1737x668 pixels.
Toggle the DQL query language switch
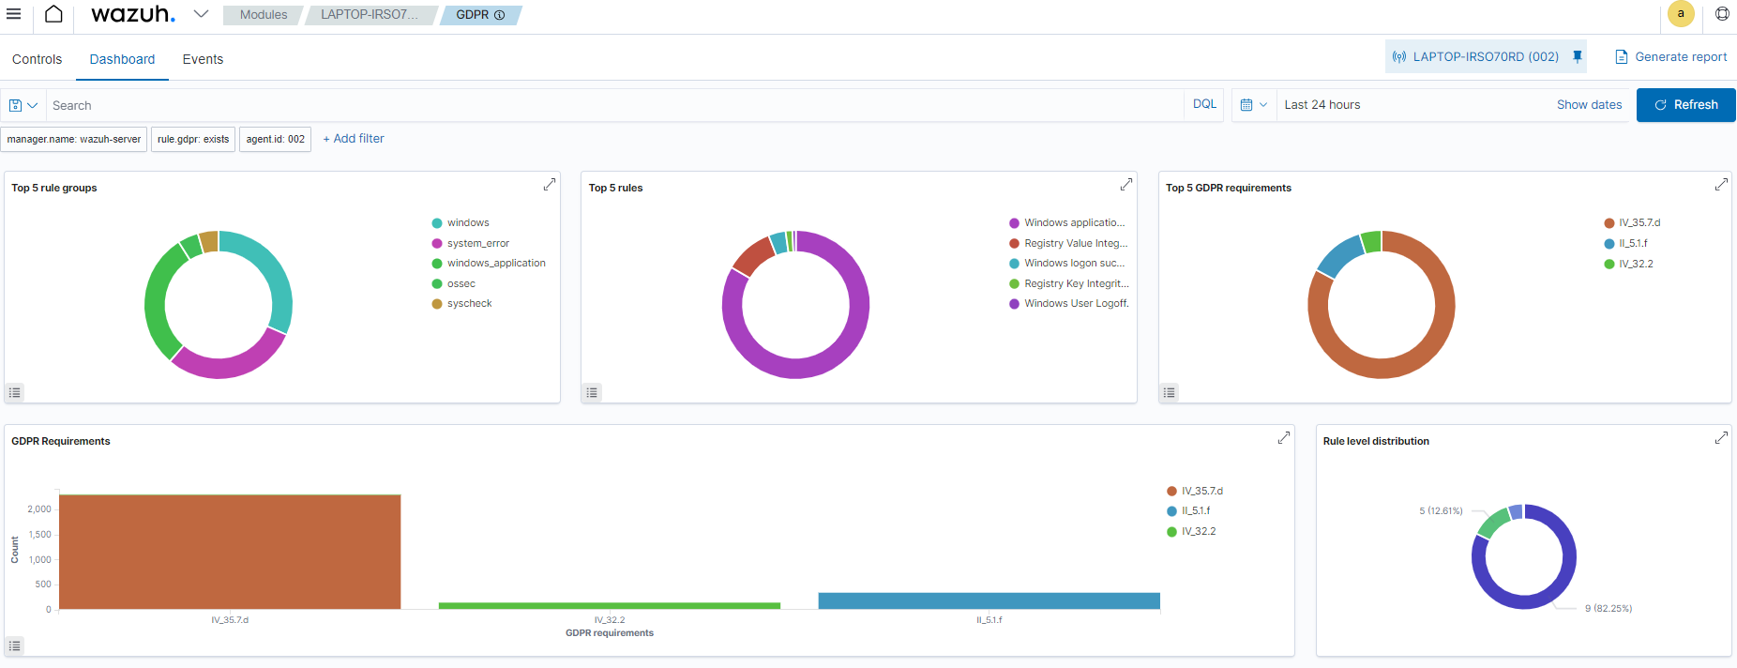(1204, 104)
